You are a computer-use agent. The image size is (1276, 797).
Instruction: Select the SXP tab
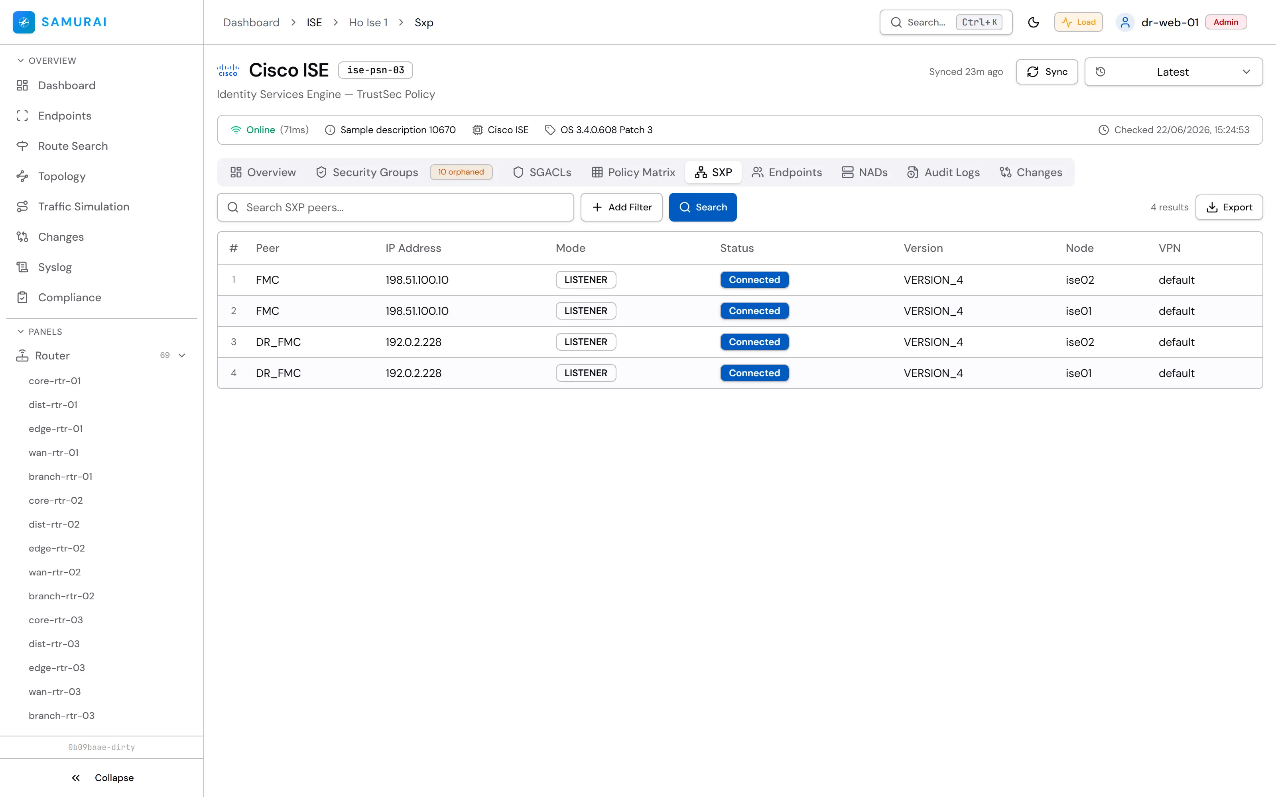pyautogui.click(x=713, y=173)
